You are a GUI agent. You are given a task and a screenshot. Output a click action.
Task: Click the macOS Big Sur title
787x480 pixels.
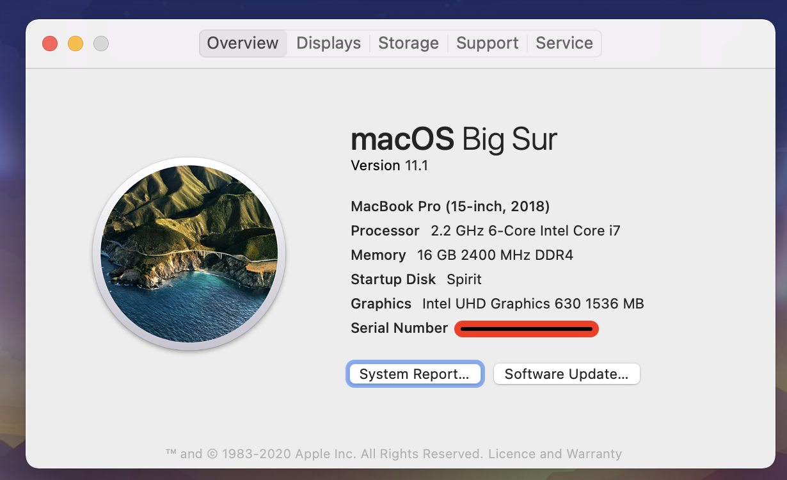pyautogui.click(x=454, y=139)
